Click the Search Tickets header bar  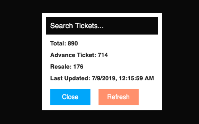point(102,26)
